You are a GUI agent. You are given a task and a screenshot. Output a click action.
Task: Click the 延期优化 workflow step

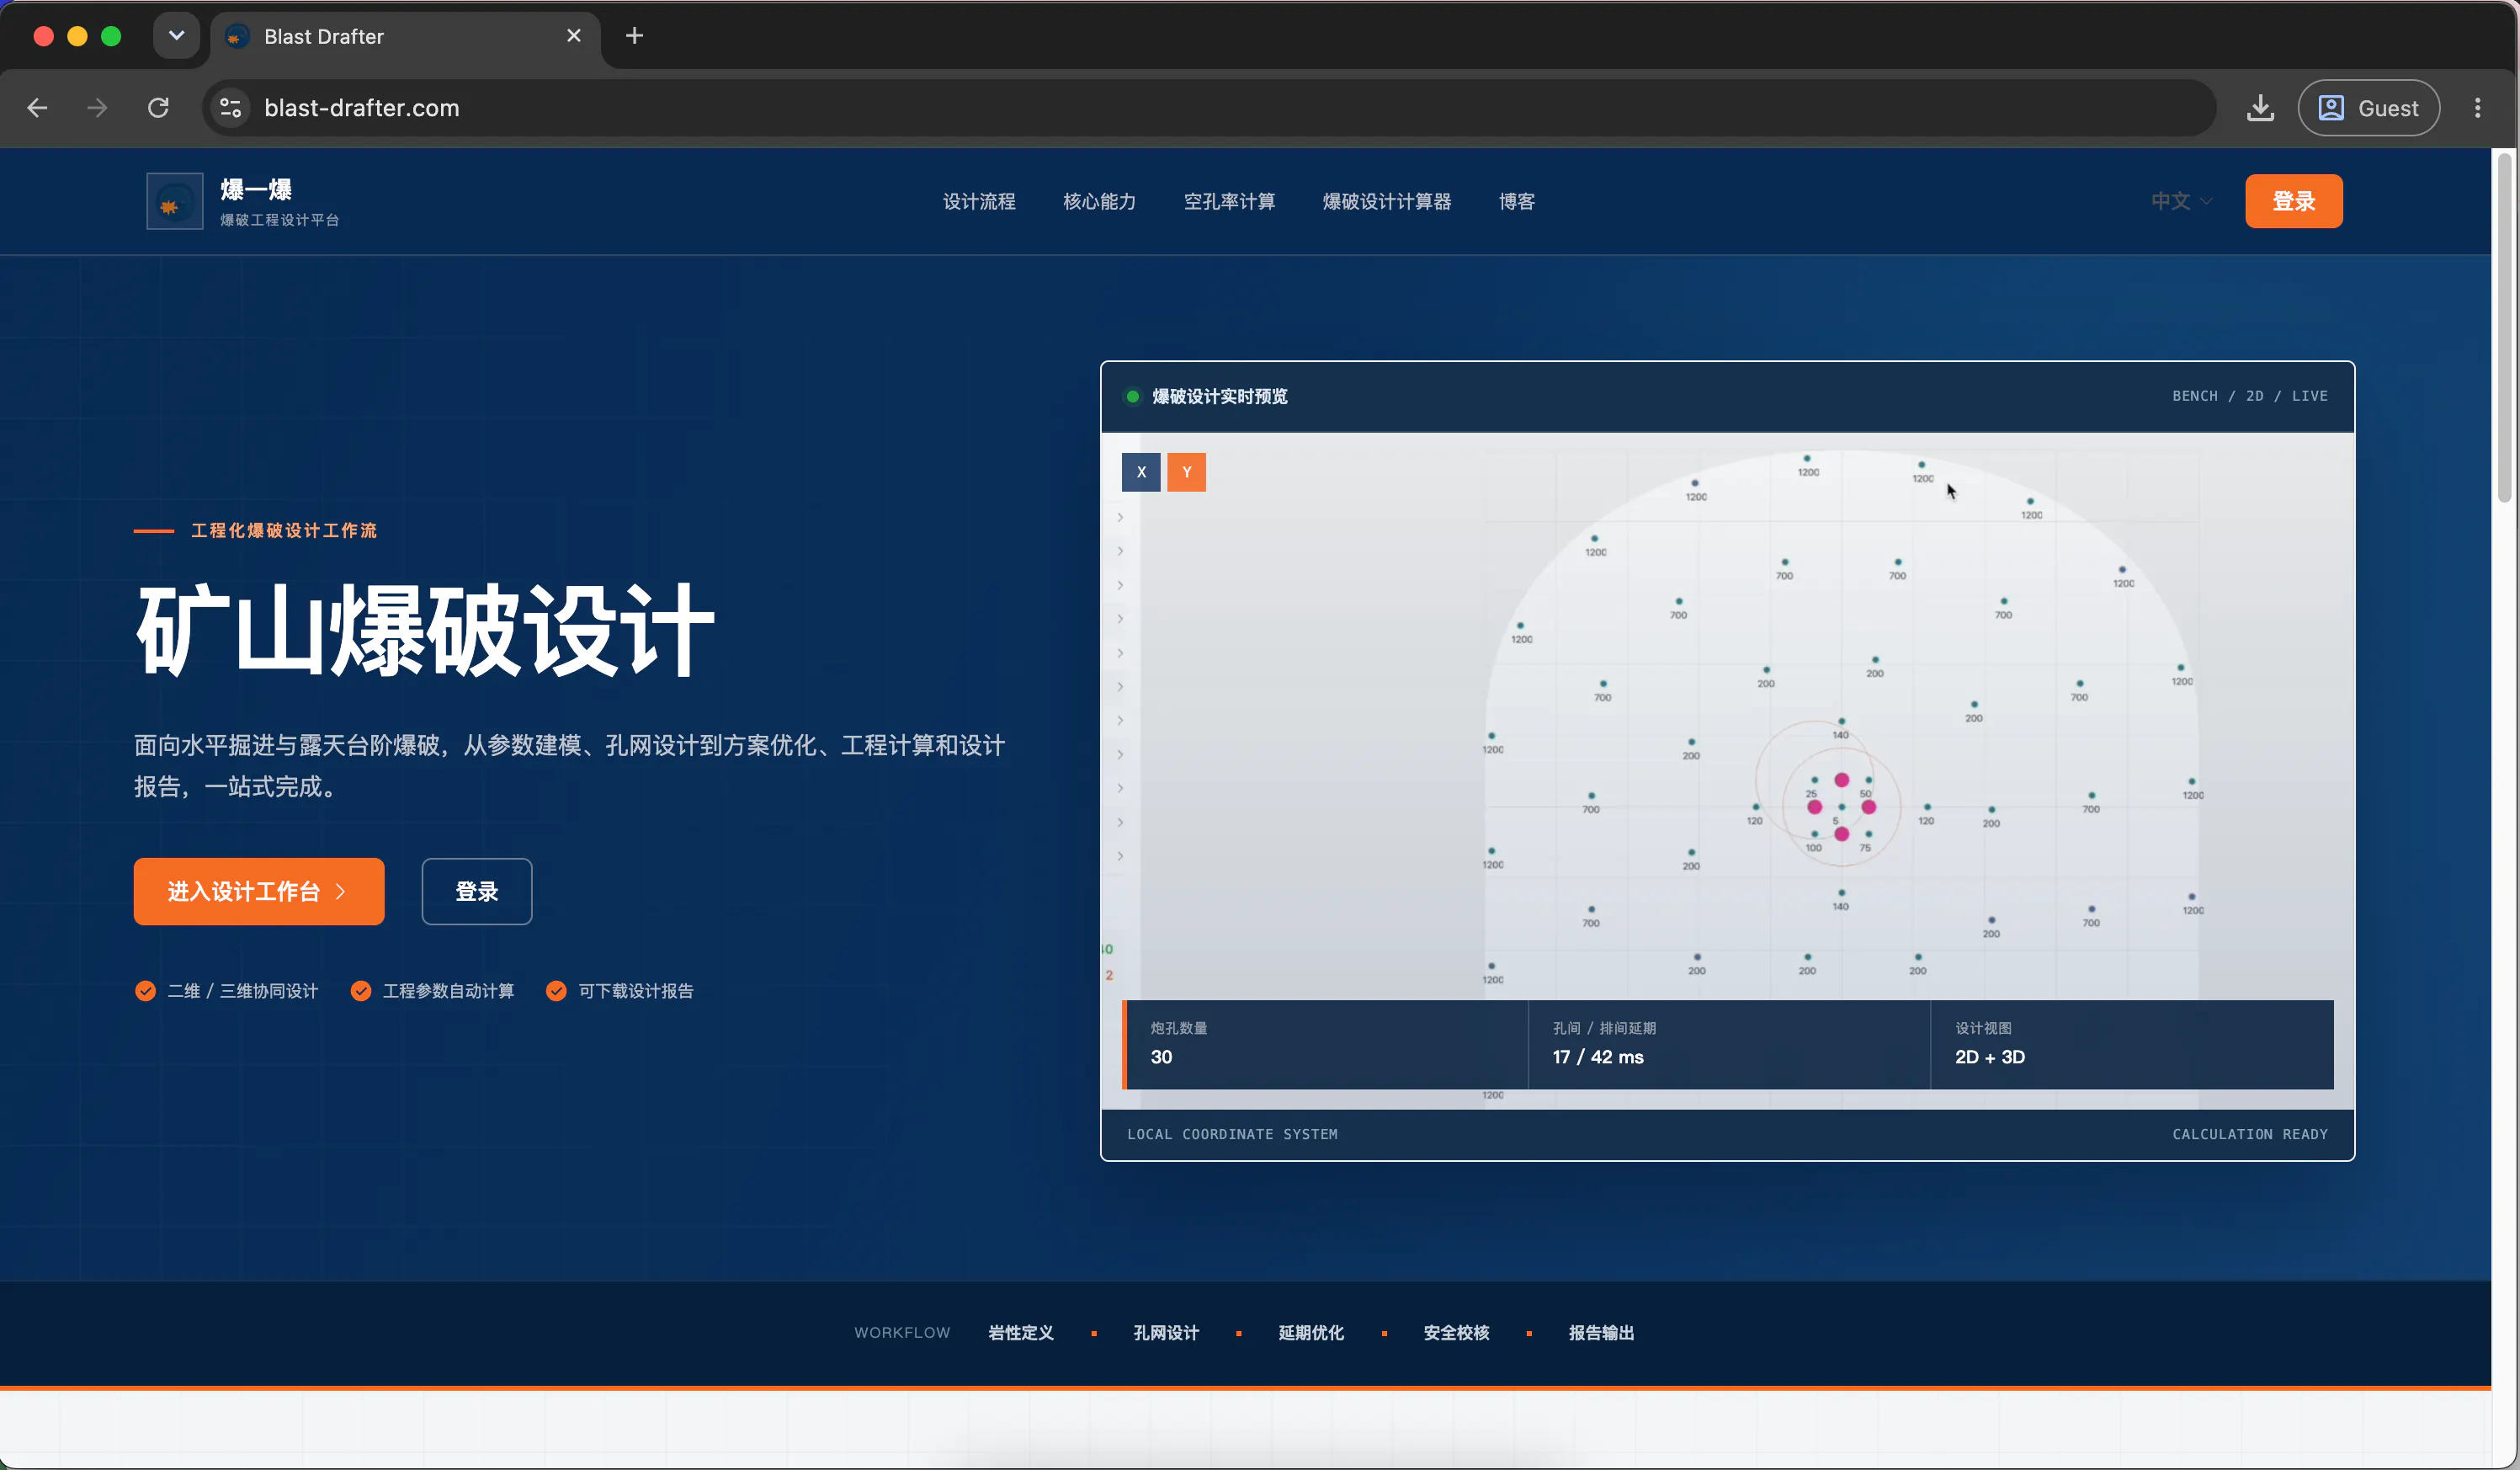coord(1311,1333)
